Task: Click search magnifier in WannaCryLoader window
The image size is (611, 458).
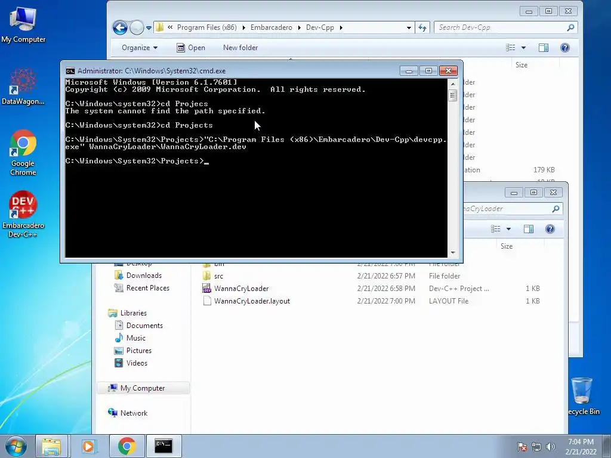Action: (556, 209)
